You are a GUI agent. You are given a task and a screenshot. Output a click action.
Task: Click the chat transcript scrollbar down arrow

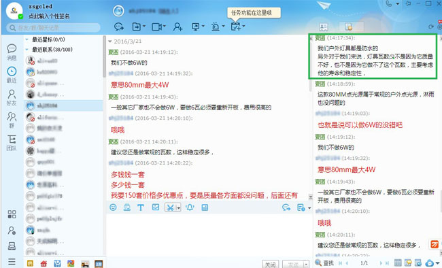[310, 197]
